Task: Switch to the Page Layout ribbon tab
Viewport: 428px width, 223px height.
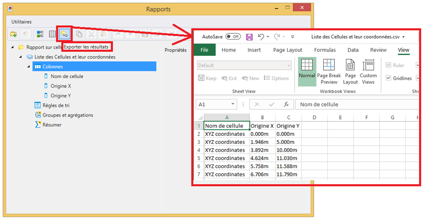Action: pyautogui.click(x=288, y=50)
